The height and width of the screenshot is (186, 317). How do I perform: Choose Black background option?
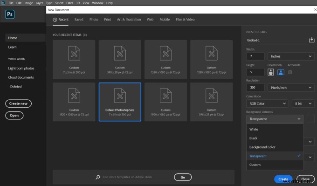point(275,138)
